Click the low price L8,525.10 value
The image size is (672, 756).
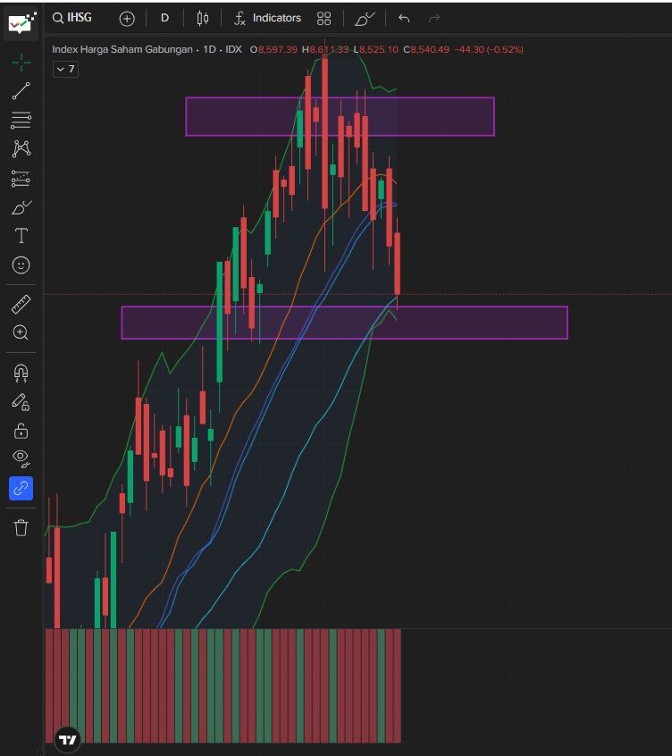click(376, 49)
